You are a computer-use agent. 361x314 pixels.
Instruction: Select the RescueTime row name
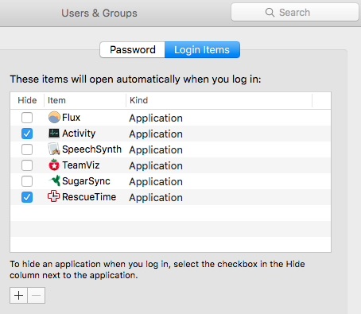89,197
